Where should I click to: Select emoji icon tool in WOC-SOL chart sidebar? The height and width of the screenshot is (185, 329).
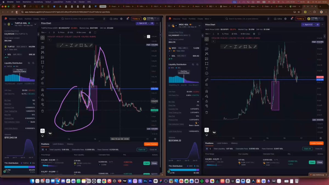point(207,73)
